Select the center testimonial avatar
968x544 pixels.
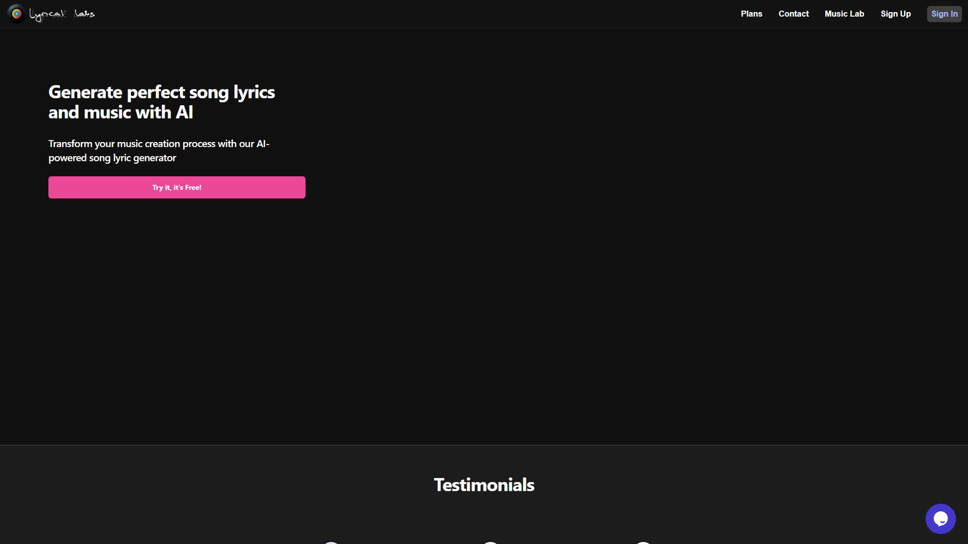coord(491,543)
